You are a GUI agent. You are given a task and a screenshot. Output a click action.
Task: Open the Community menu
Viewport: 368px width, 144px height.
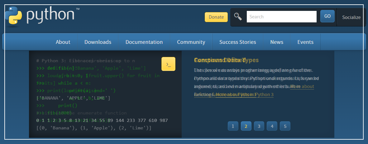click(x=191, y=42)
